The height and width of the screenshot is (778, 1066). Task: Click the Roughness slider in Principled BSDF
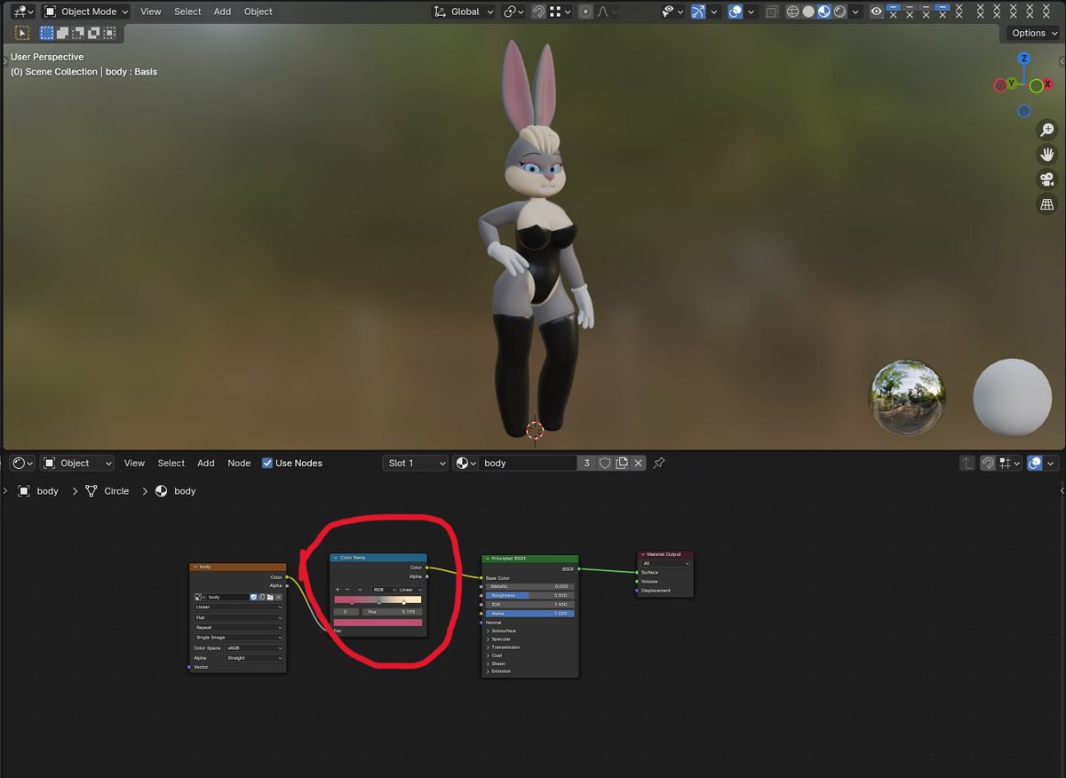click(530, 595)
